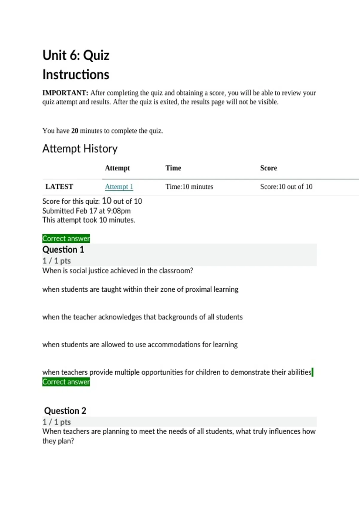
Task: Click the Unit 6: Quiz title
Action: click(76, 55)
